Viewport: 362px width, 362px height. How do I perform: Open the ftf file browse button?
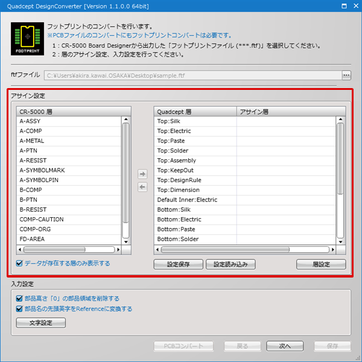[x=346, y=75]
